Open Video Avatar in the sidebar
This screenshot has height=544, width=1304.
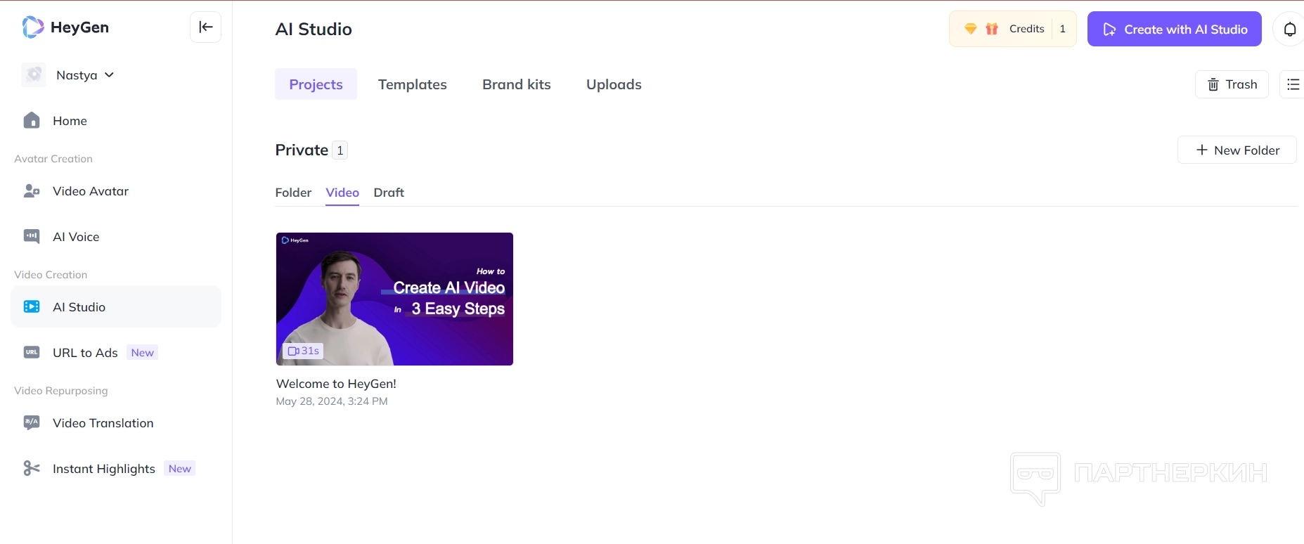pos(116,191)
